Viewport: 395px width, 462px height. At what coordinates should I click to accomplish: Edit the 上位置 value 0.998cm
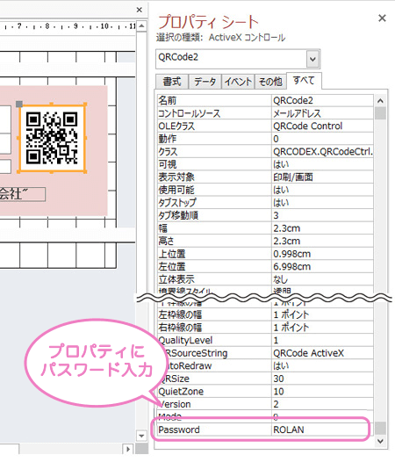click(322, 254)
